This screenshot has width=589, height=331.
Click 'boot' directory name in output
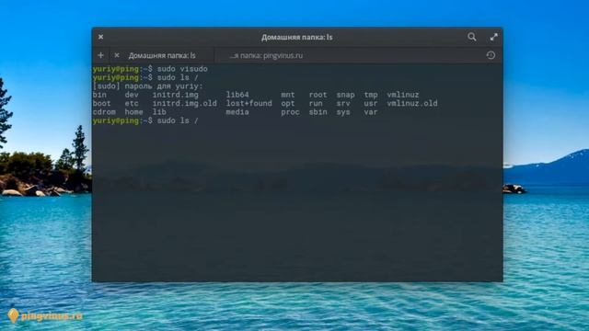pyautogui.click(x=102, y=103)
